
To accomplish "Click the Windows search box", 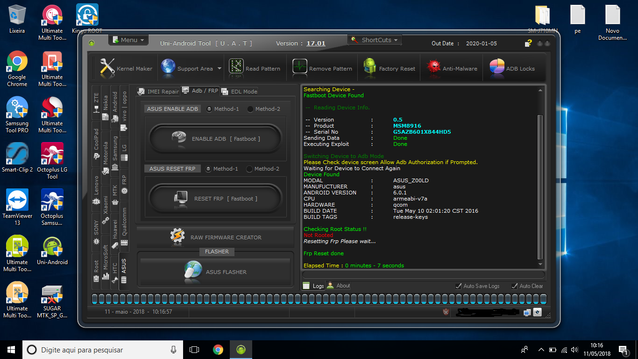I will point(103,350).
